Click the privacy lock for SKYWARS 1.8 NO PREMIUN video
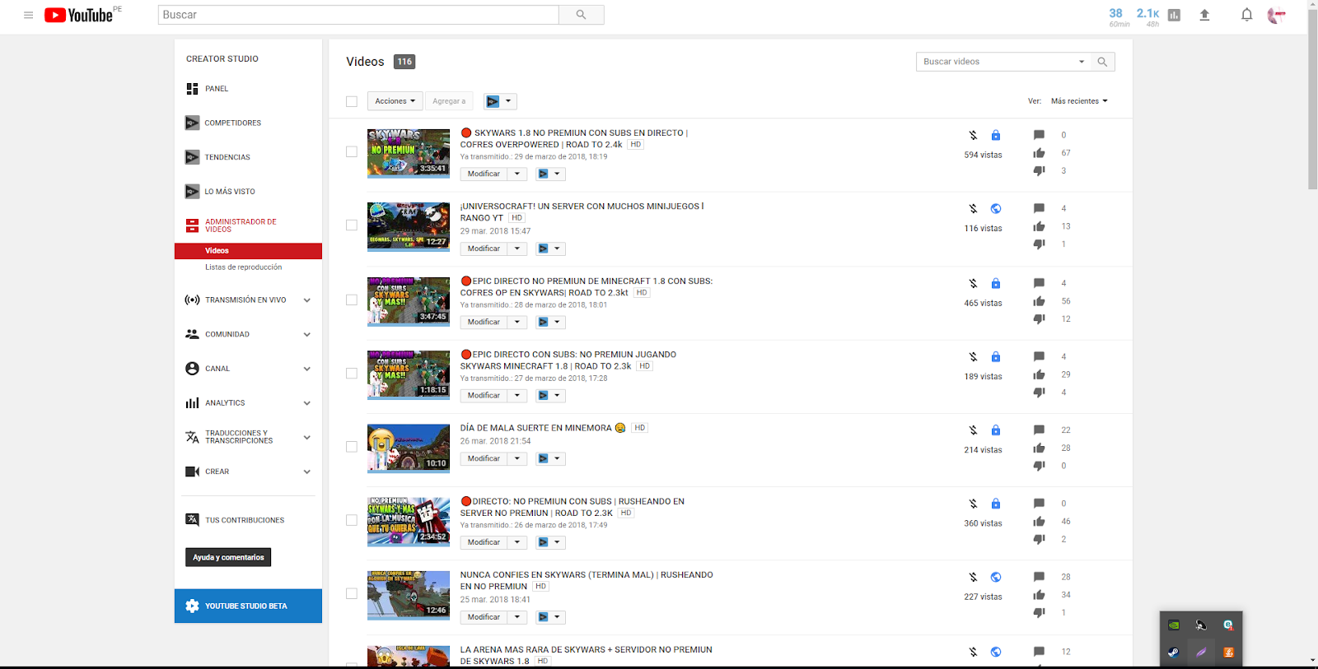 996,135
